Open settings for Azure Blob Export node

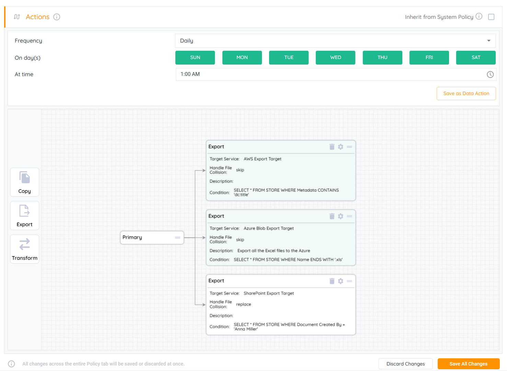pos(341,216)
